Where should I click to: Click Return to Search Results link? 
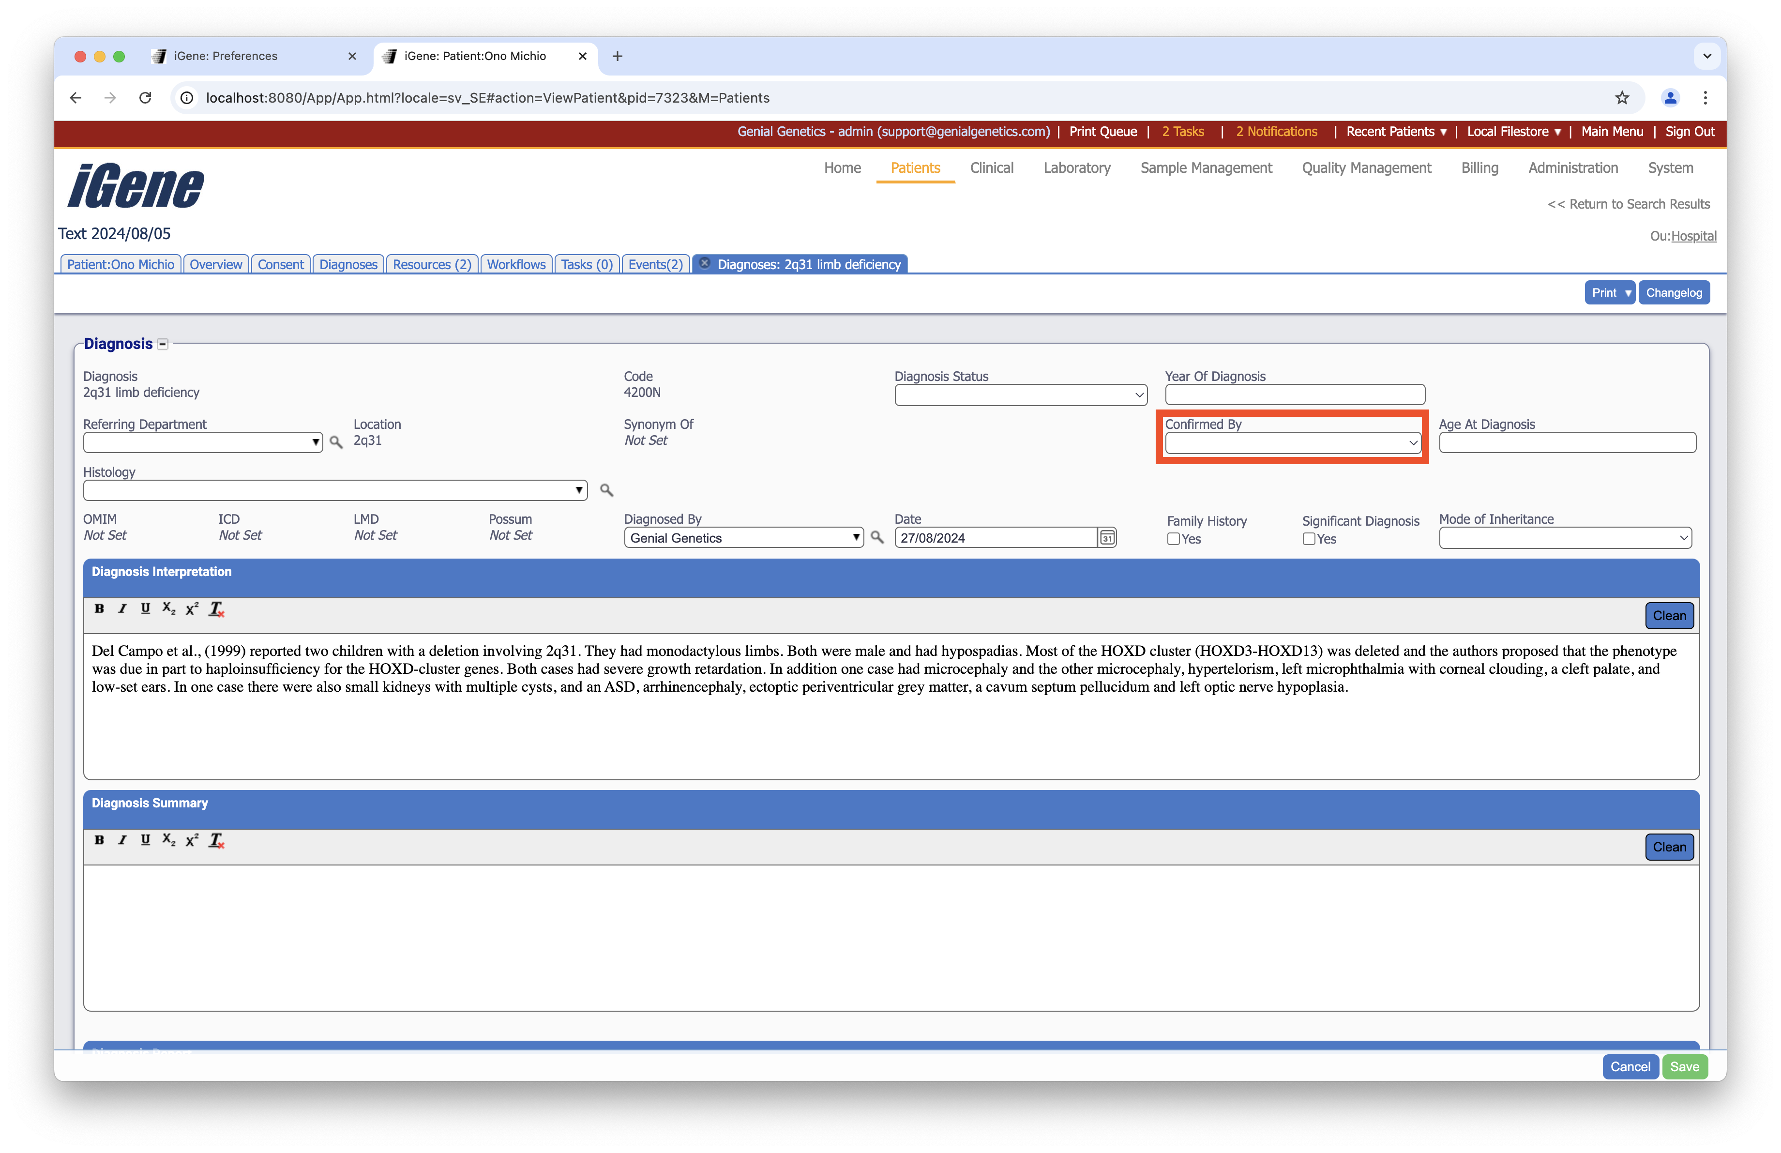point(1629,204)
